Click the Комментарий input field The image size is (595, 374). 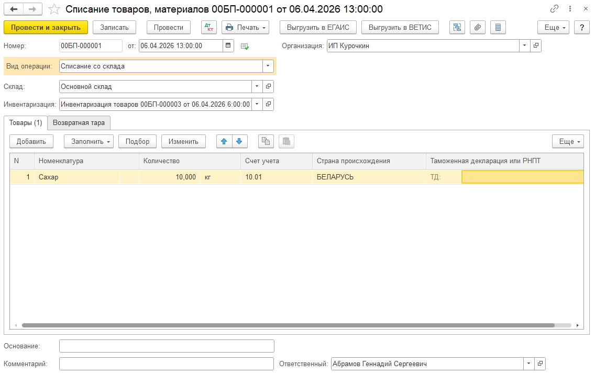coord(167,364)
